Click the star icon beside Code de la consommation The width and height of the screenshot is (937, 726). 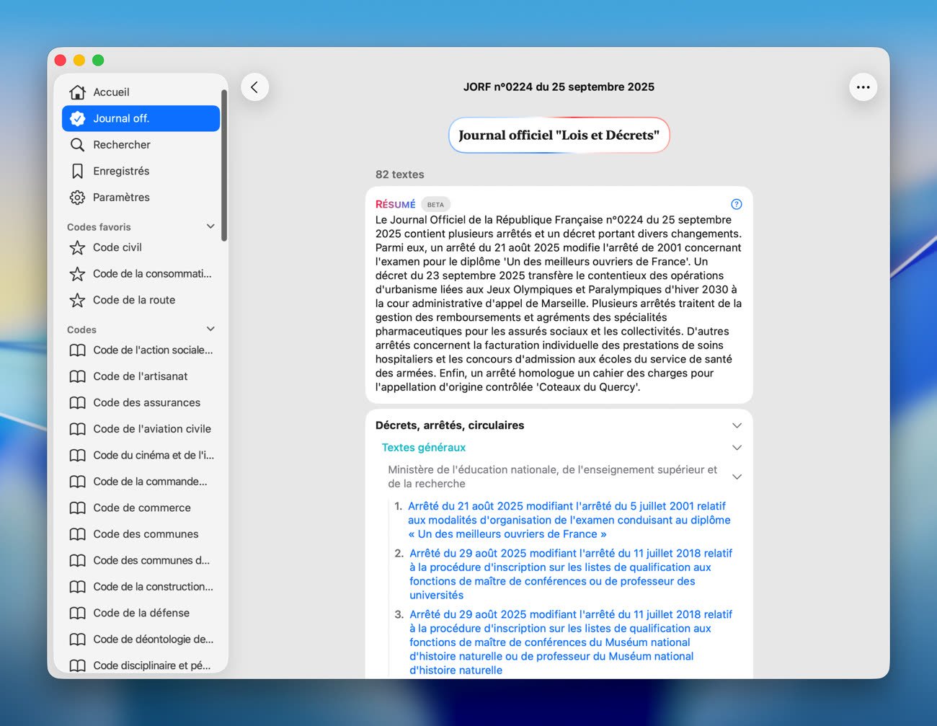pyautogui.click(x=77, y=274)
